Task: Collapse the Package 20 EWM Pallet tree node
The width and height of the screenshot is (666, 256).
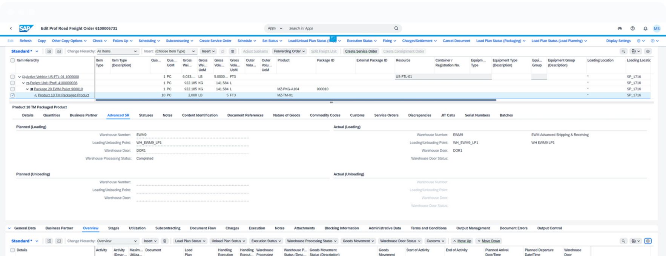Action: coord(28,89)
